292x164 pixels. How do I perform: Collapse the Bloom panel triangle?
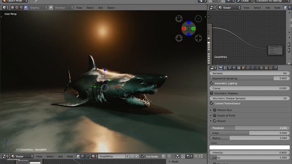tap(211, 121)
